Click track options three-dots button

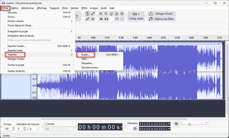coord(219,44)
